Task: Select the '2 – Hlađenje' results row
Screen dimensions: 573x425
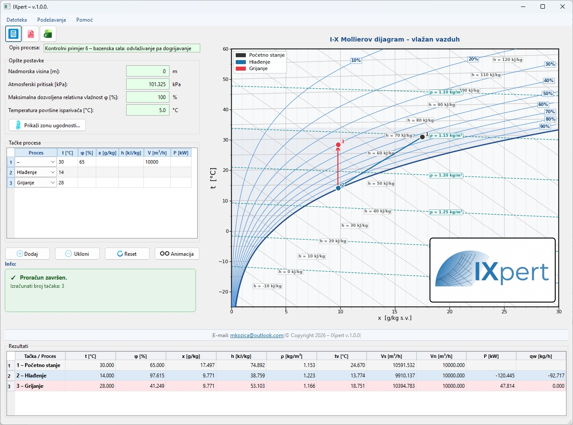Action: 286,376
